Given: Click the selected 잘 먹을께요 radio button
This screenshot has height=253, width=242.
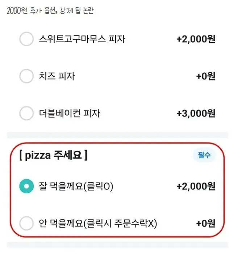Looking at the screenshot, I should [x=26, y=186].
